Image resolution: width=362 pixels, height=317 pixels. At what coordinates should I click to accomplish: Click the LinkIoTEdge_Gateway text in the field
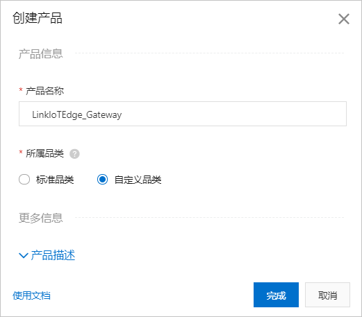(x=77, y=114)
